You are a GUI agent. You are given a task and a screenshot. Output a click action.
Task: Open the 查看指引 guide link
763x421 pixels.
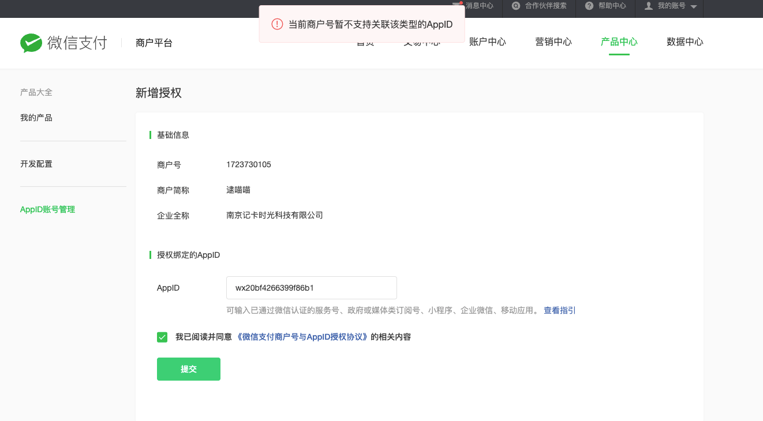pyautogui.click(x=560, y=310)
